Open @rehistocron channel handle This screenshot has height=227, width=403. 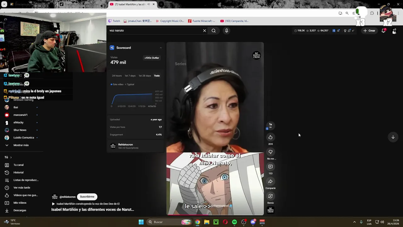pyautogui.click(x=67, y=197)
